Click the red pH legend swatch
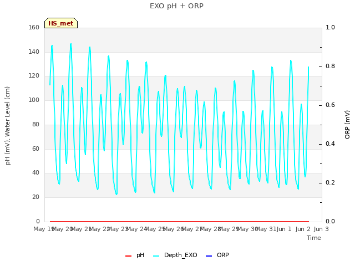This screenshot has width=355, height=266. coord(128,256)
